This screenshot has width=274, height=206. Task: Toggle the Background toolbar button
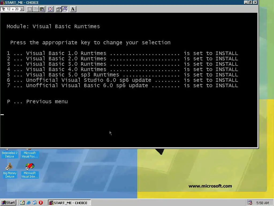click(65, 9)
